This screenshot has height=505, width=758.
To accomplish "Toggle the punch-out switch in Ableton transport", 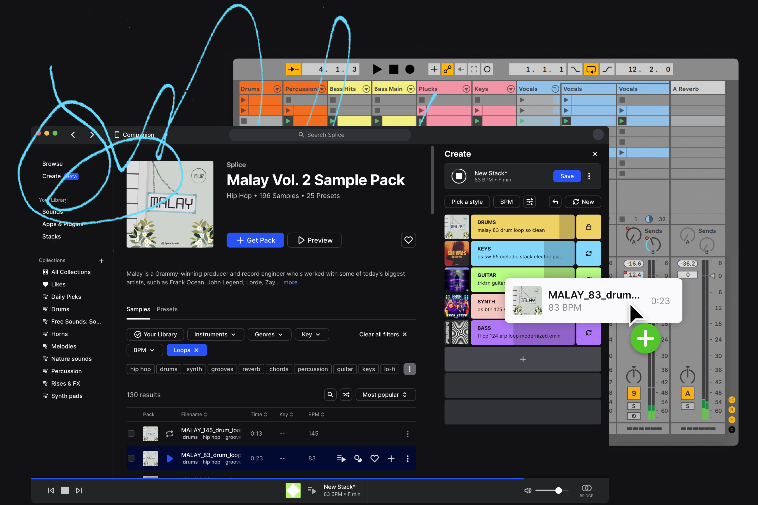I will coord(607,69).
